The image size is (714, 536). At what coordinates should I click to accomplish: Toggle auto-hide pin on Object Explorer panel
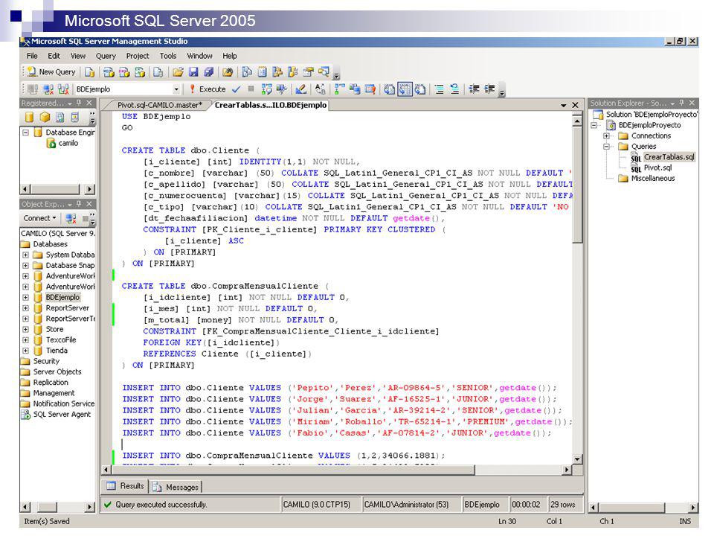click(x=79, y=204)
